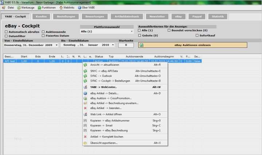Click sync icon beside SYNC Cockpit Bestellungen
The width and height of the screenshot is (262, 155).
coord(85,81)
